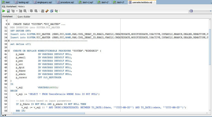Click the left arrow of the horizontal scrollbar

pyautogui.click(x=11, y=113)
